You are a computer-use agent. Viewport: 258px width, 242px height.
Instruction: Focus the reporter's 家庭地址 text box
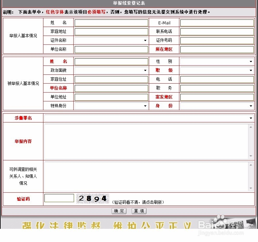point(111,32)
